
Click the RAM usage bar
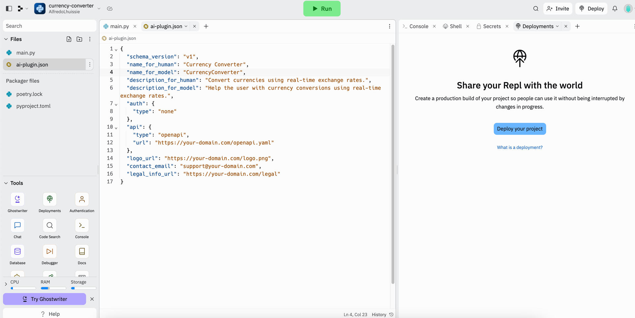(53, 288)
